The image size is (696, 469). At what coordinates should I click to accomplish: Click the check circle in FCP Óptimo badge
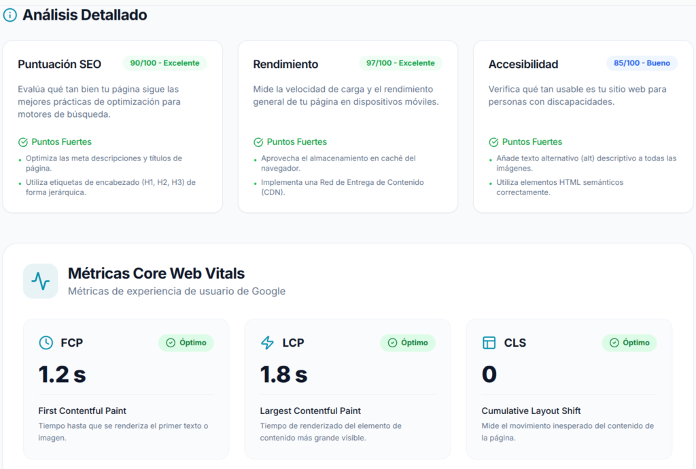point(171,343)
